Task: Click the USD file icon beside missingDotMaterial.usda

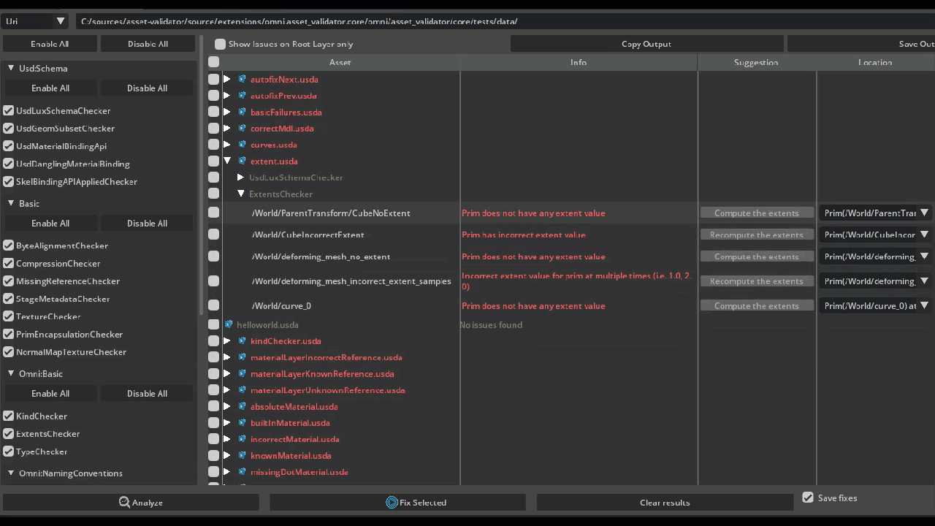Action: point(243,472)
